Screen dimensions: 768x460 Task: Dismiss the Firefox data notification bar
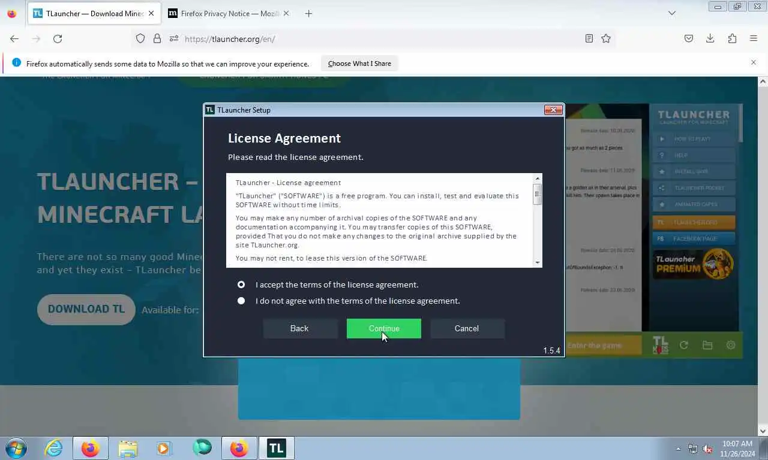(x=754, y=62)
